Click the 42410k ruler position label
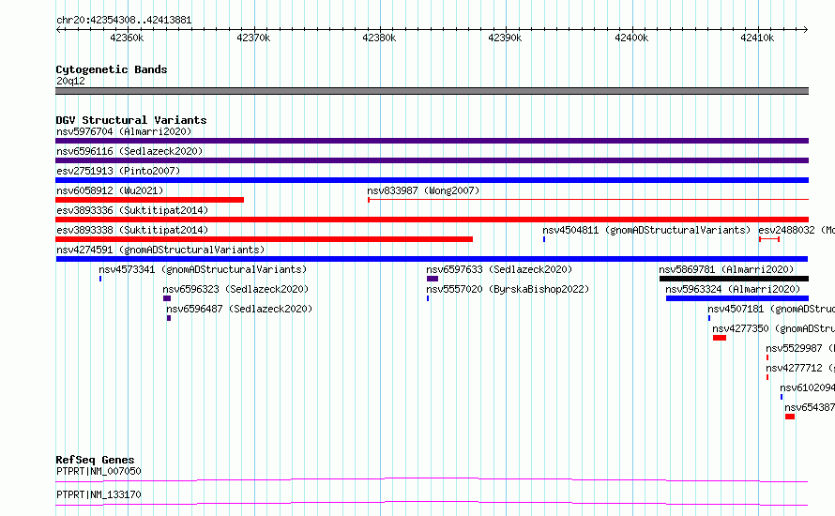Viewport: 835px width, 516px height. (x=757, y=38)
